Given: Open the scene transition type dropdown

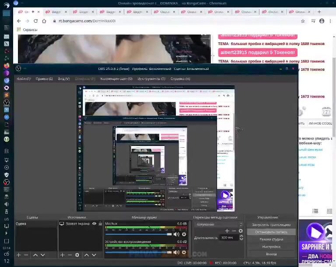Looking at the screenshot, I should click(218, 224).
